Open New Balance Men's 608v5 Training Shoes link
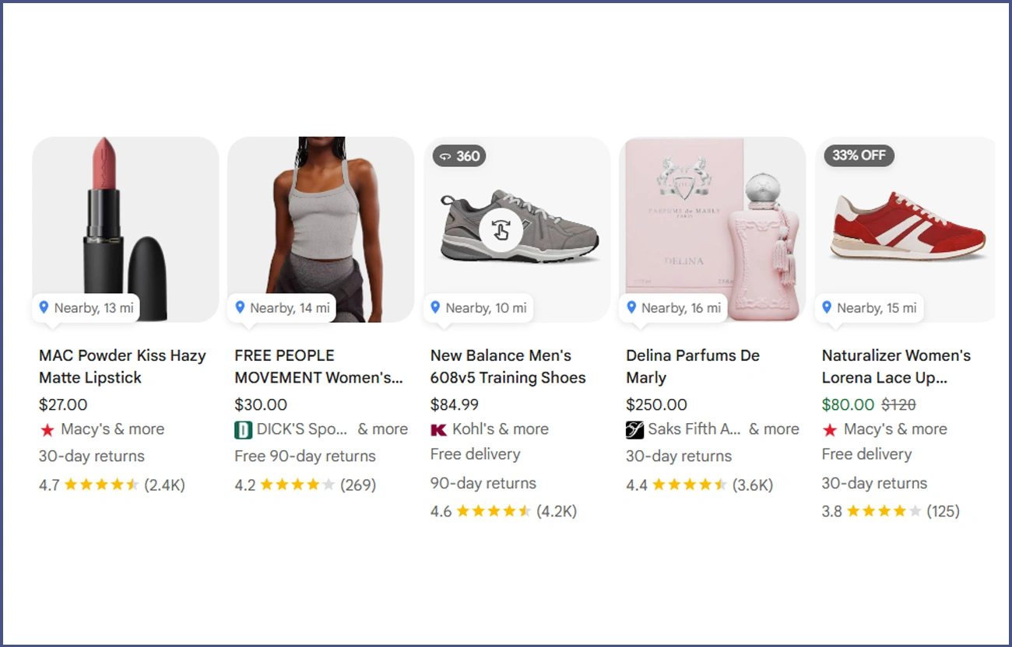 coord(508,366)
